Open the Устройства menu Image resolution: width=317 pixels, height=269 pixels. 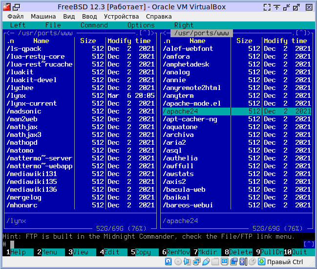coord(121,17)
